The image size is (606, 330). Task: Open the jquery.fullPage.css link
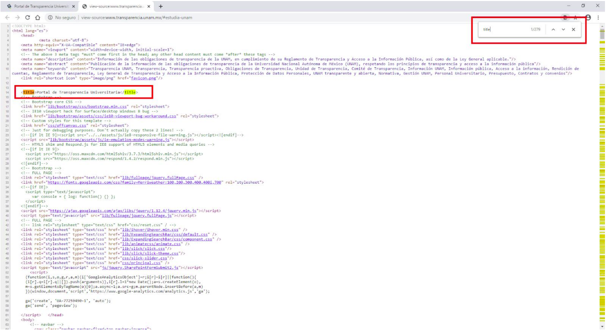click(x=158, y=178)
